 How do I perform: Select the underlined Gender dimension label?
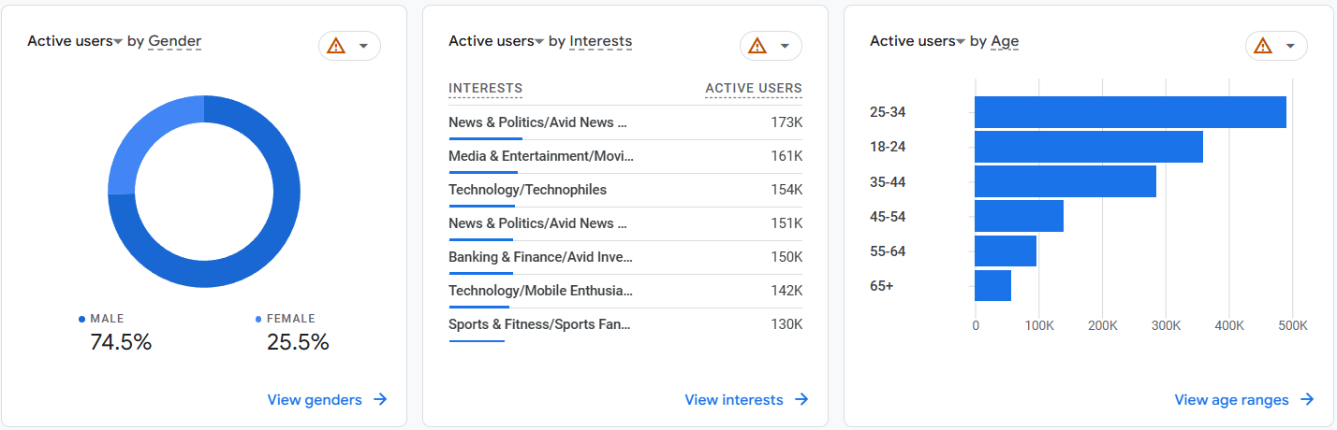coord(174,41)
